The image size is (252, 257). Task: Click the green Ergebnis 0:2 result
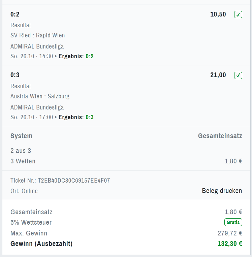[90, 56]
